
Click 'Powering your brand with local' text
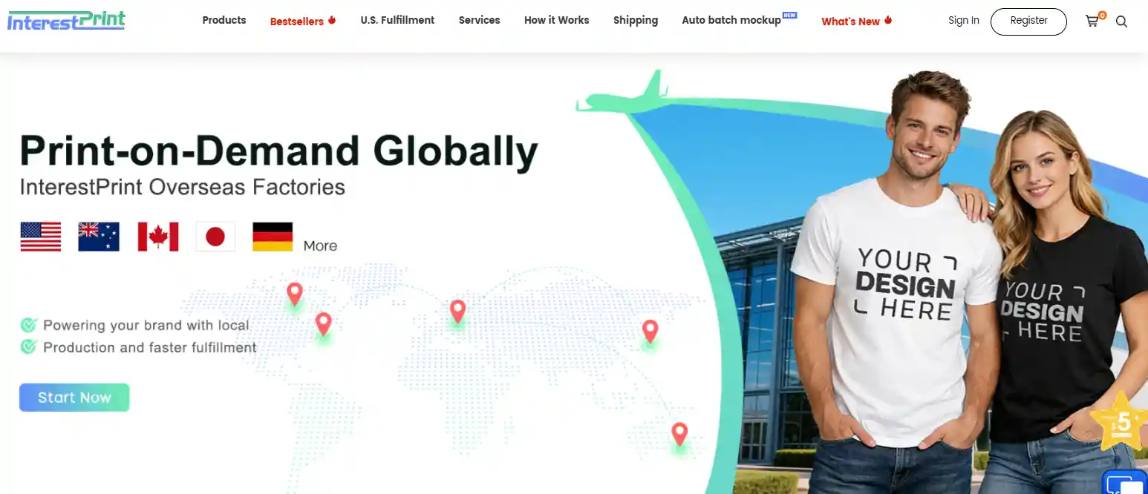[146, 325]
